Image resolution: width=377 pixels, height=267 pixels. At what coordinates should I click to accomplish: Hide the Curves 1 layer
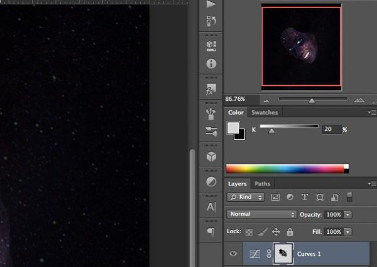(x=234, y=254)
